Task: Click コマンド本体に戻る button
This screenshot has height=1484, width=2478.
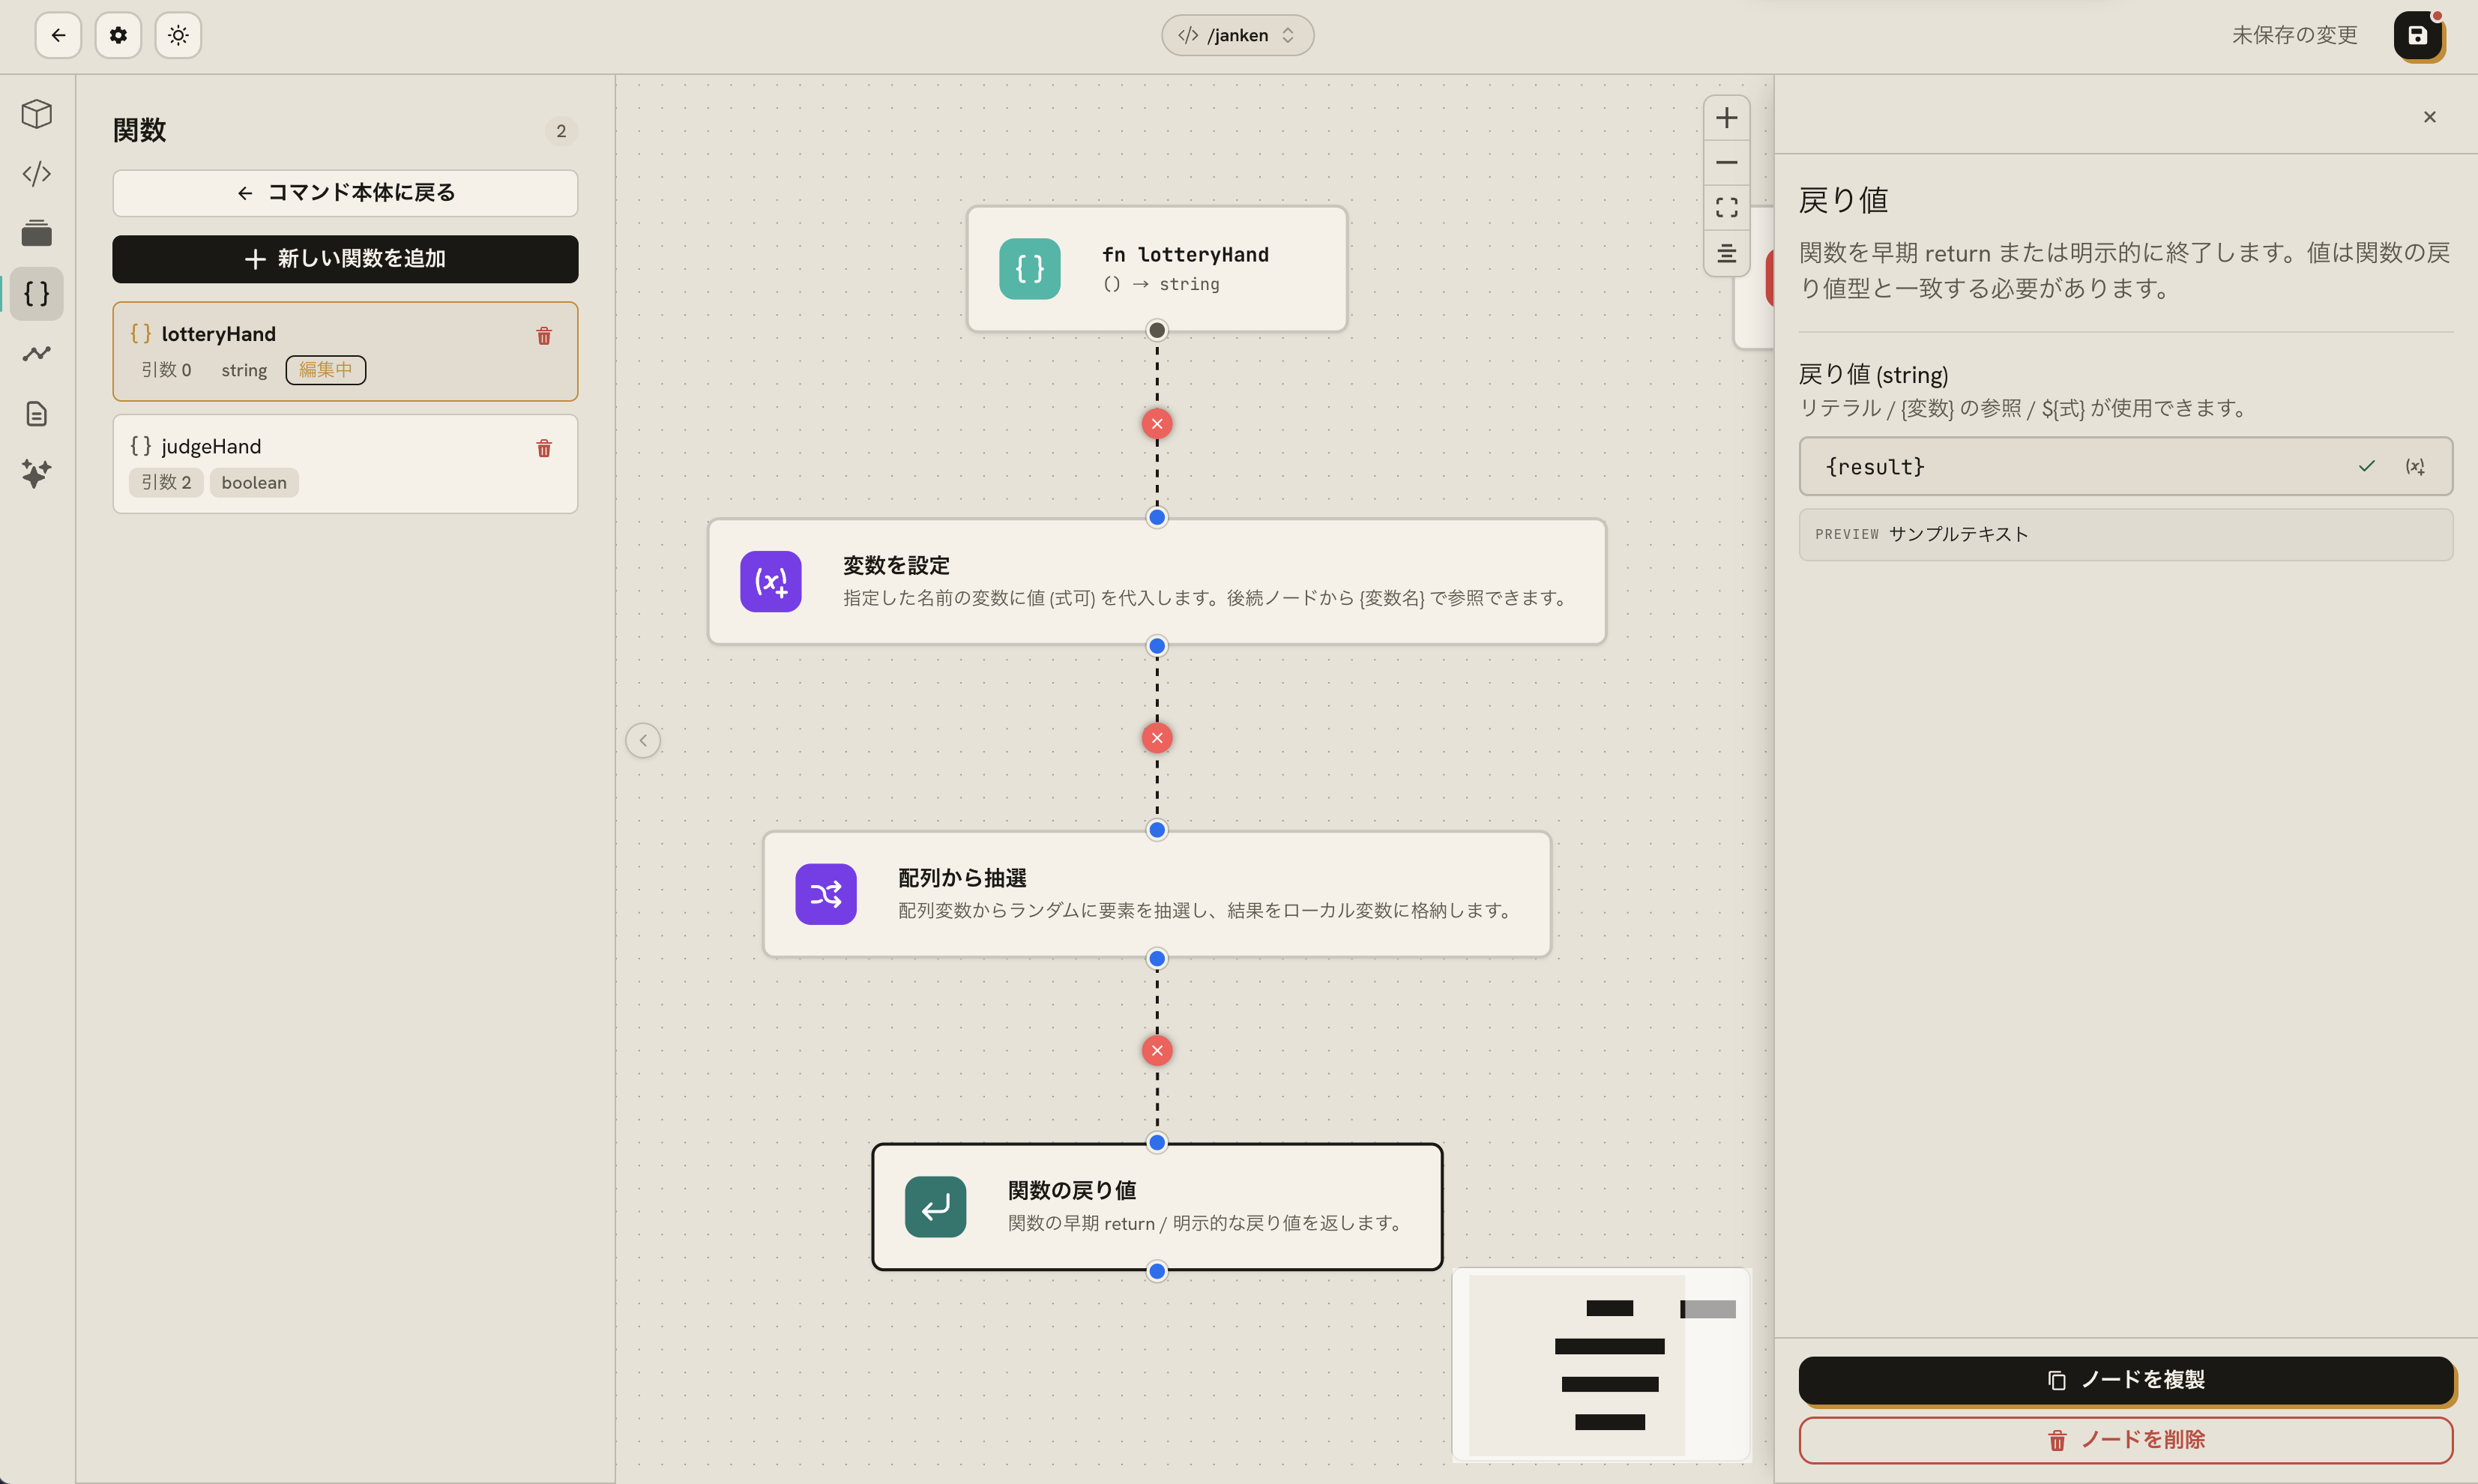Action: click(x=345, y=193)
